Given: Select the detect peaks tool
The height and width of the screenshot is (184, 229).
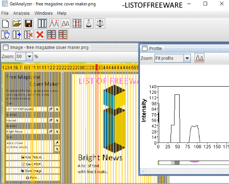Looking at the screenshot, I should pos(54,23).
